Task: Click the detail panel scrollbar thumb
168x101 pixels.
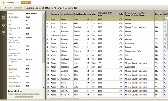Action: click(x=43, y=38)
